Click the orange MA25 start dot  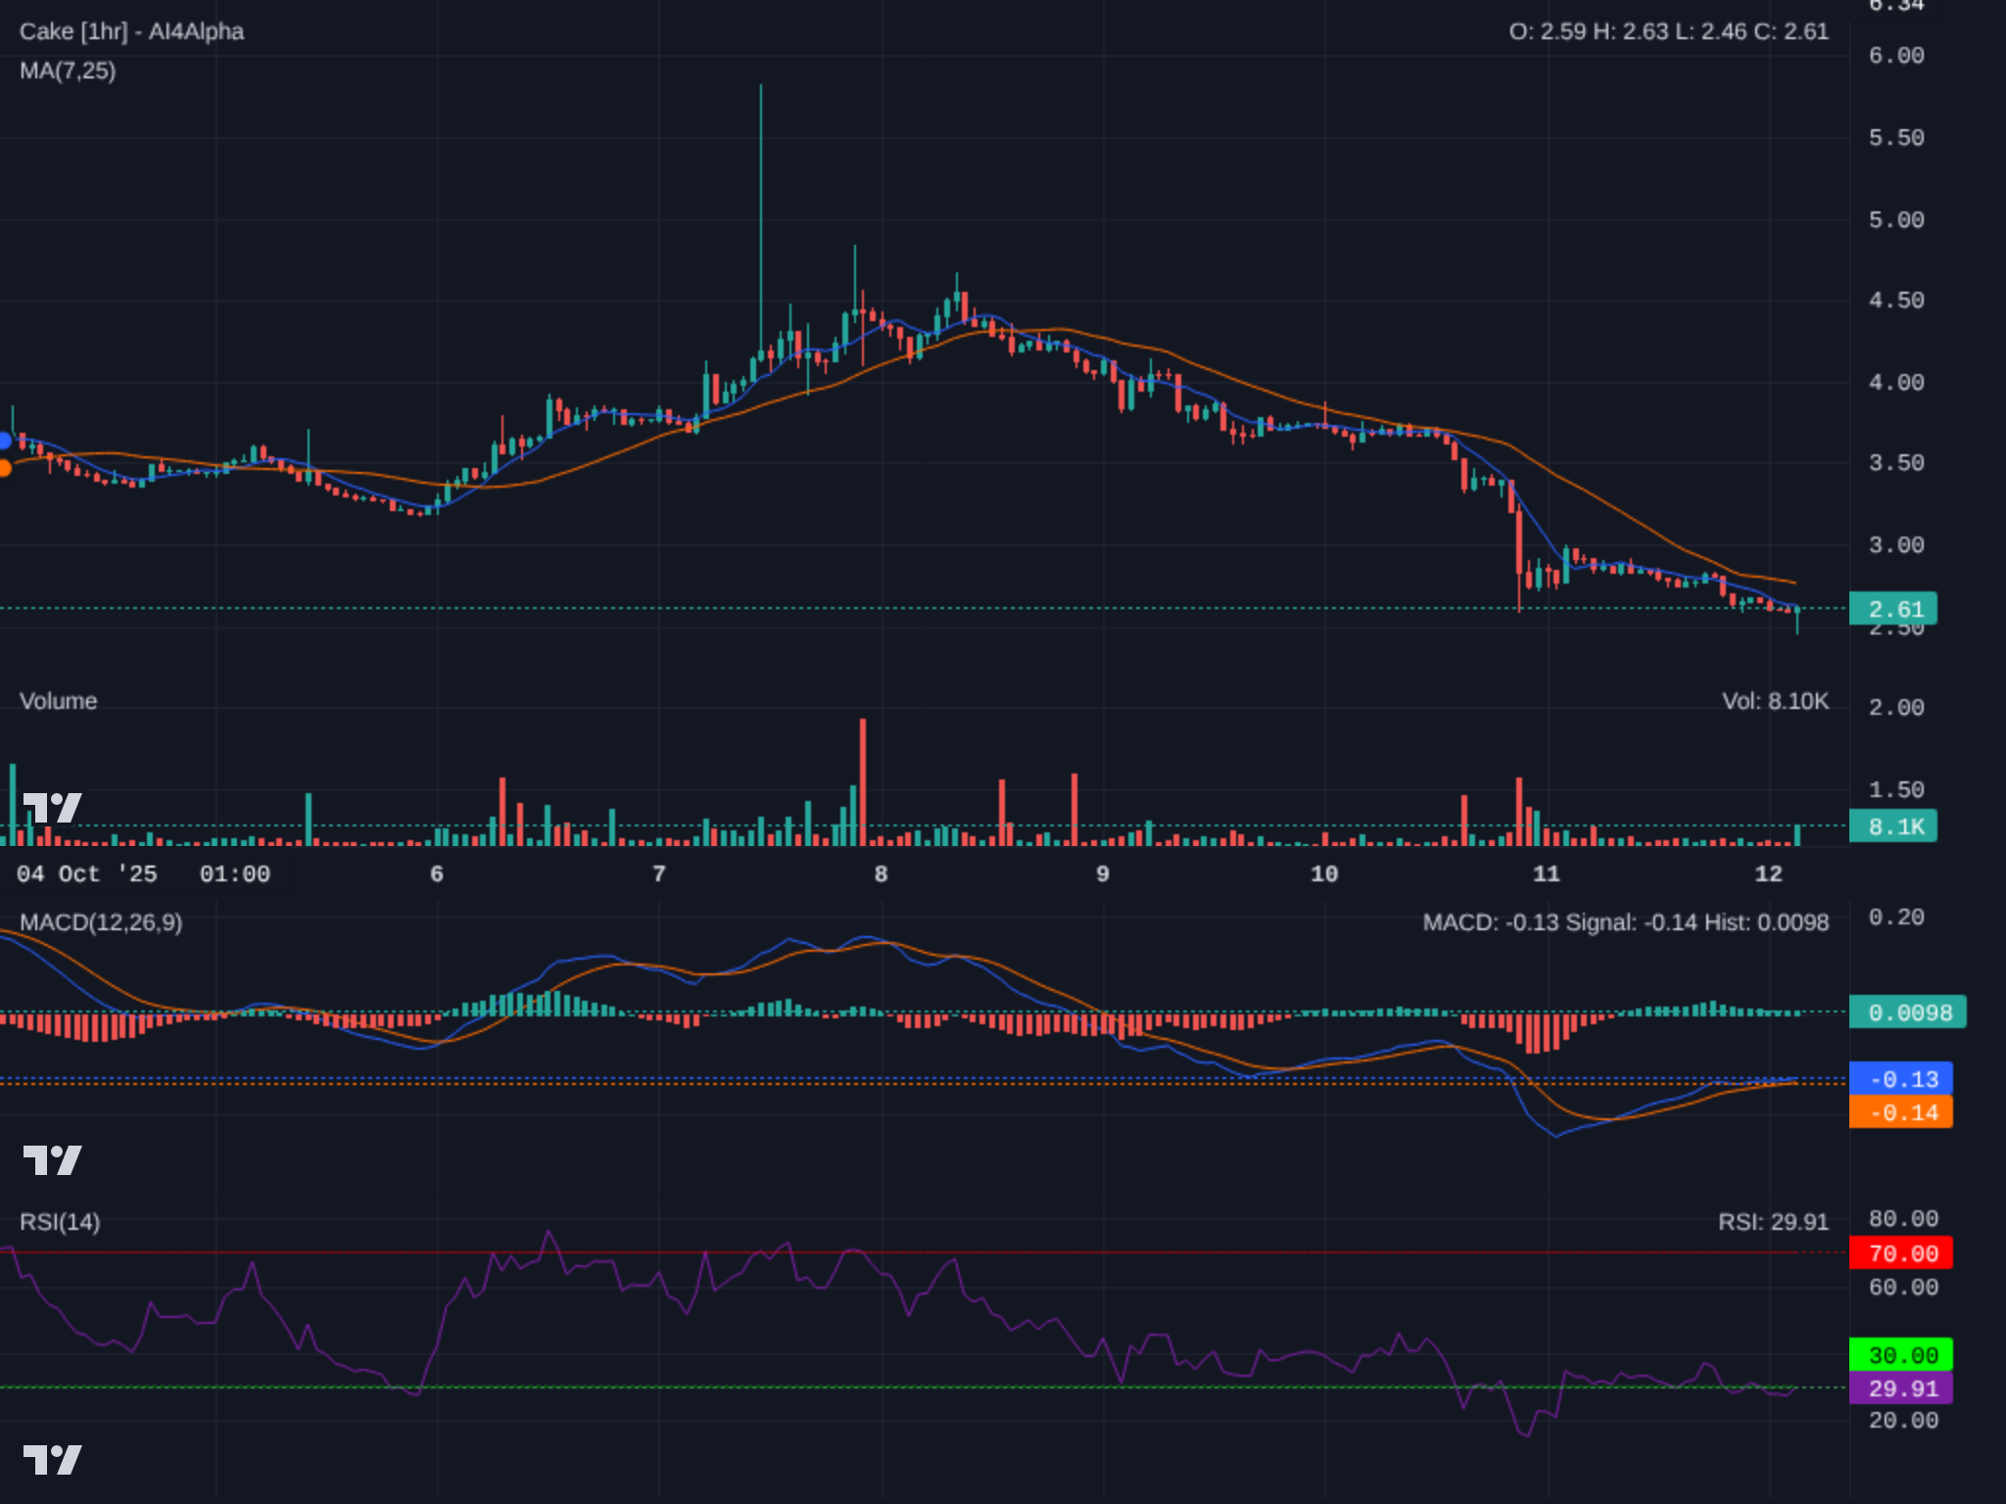tap(4, 468)
